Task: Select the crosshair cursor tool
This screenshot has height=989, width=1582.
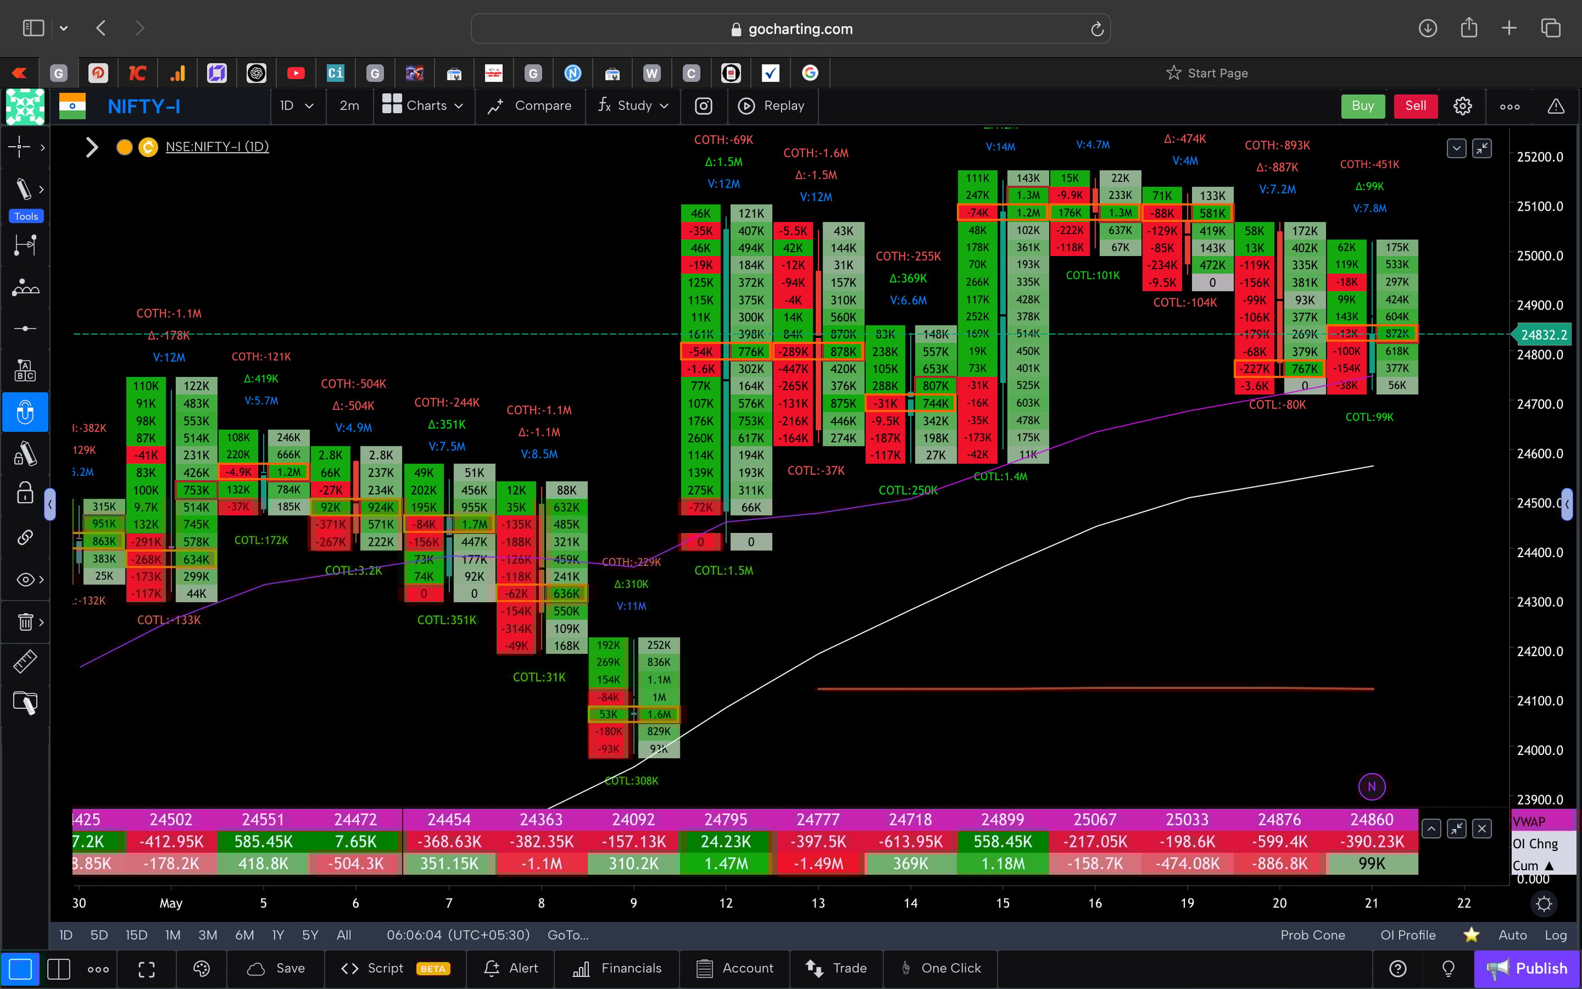Action: [21, 147]
